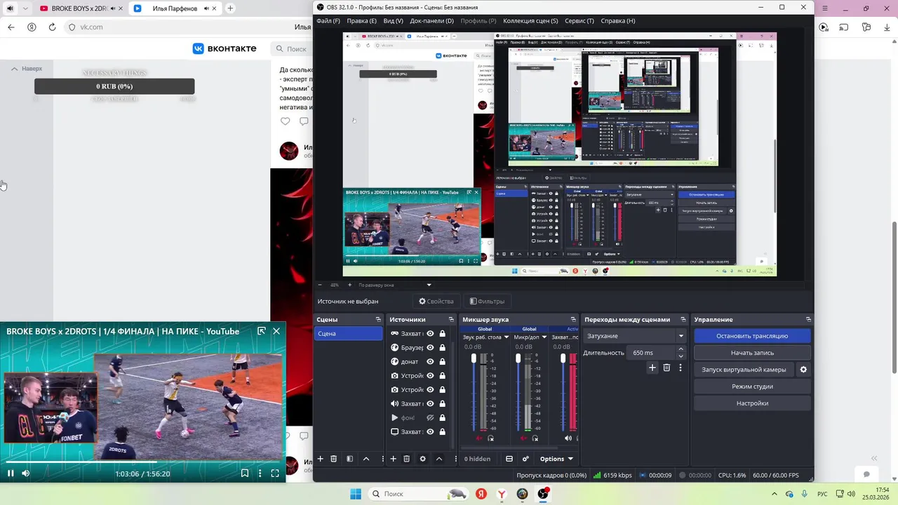Move the source up in the Источники toolbar
The height and width of the screenshot is (505, 898).
(438, 459)
